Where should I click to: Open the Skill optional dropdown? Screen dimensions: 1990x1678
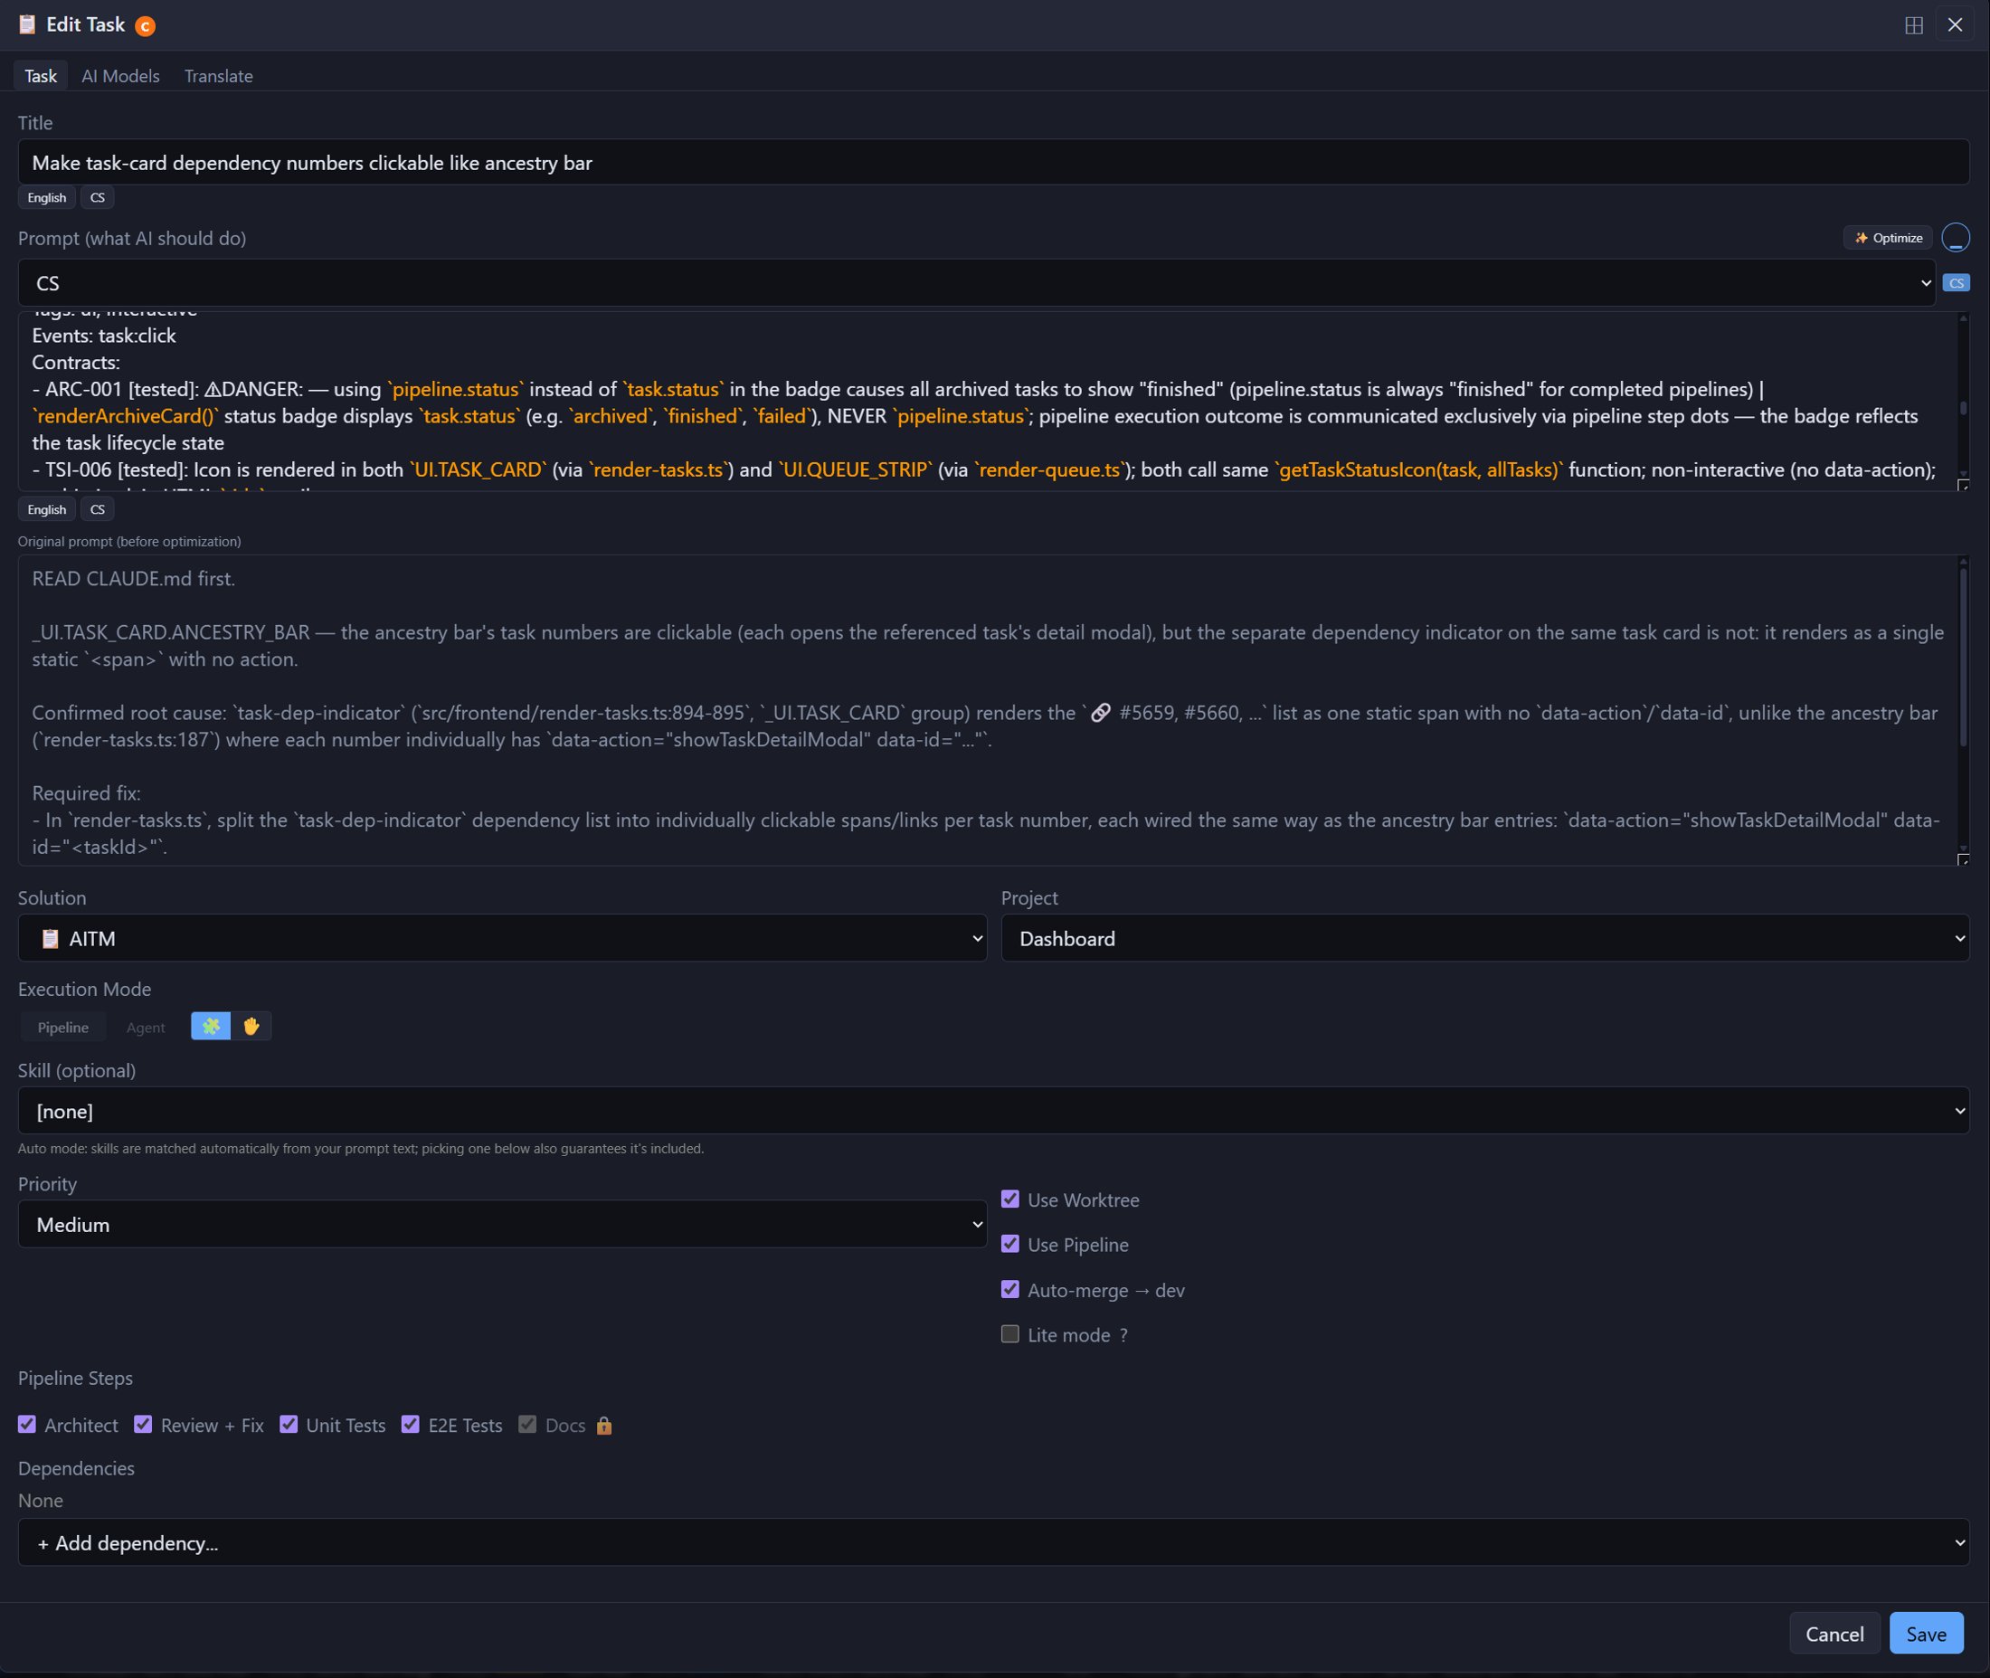click(993, 1111)
